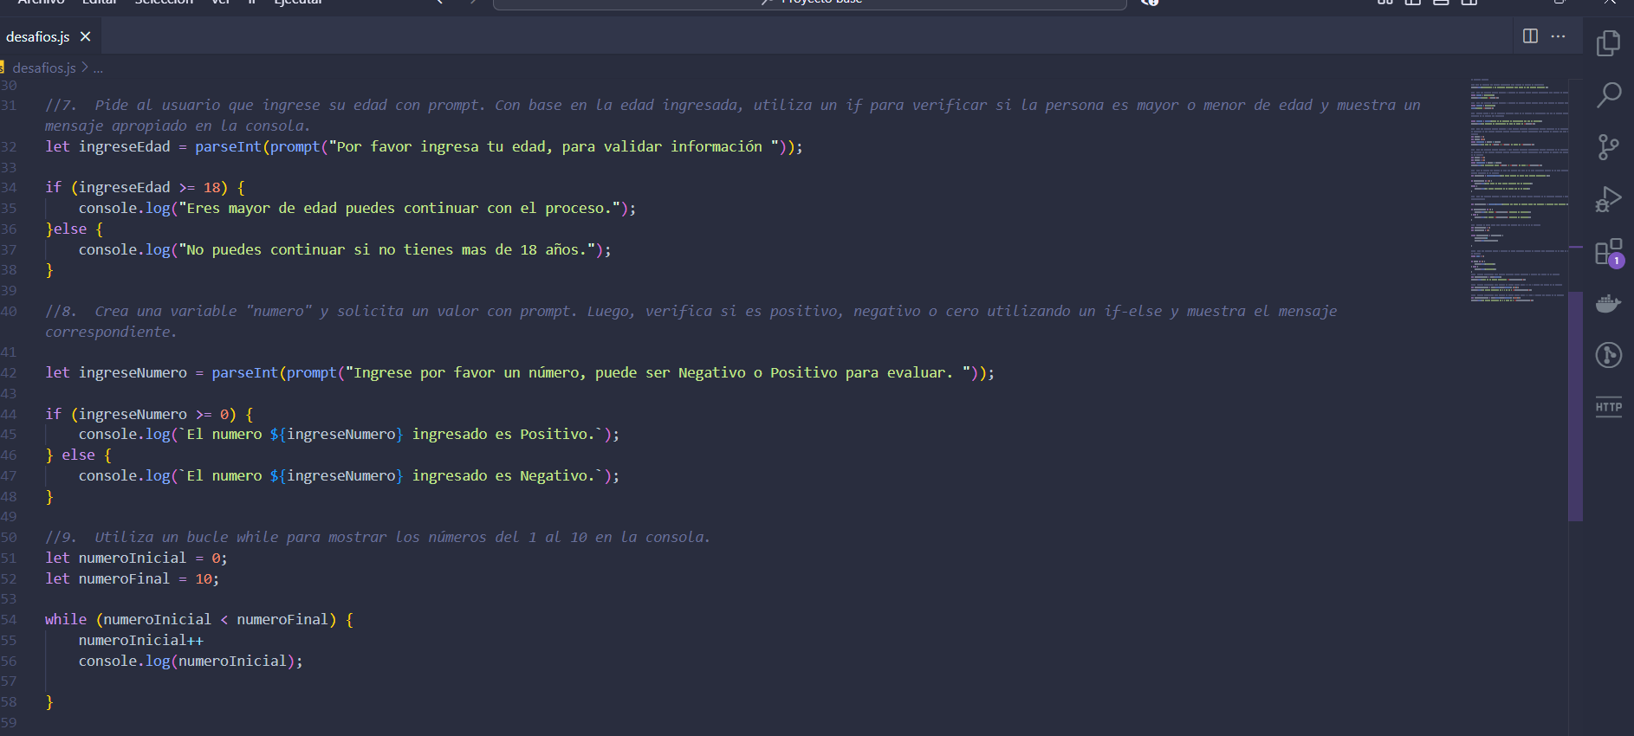The height and width of the screenshot is (736, 1634).
Task: Click the 'ingresado es Negativo.' template string
Action: coord(503,475)
